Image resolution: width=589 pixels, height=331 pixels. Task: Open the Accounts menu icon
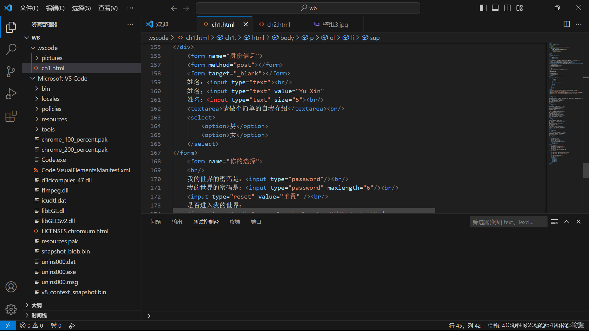click(x=11, y=287)
